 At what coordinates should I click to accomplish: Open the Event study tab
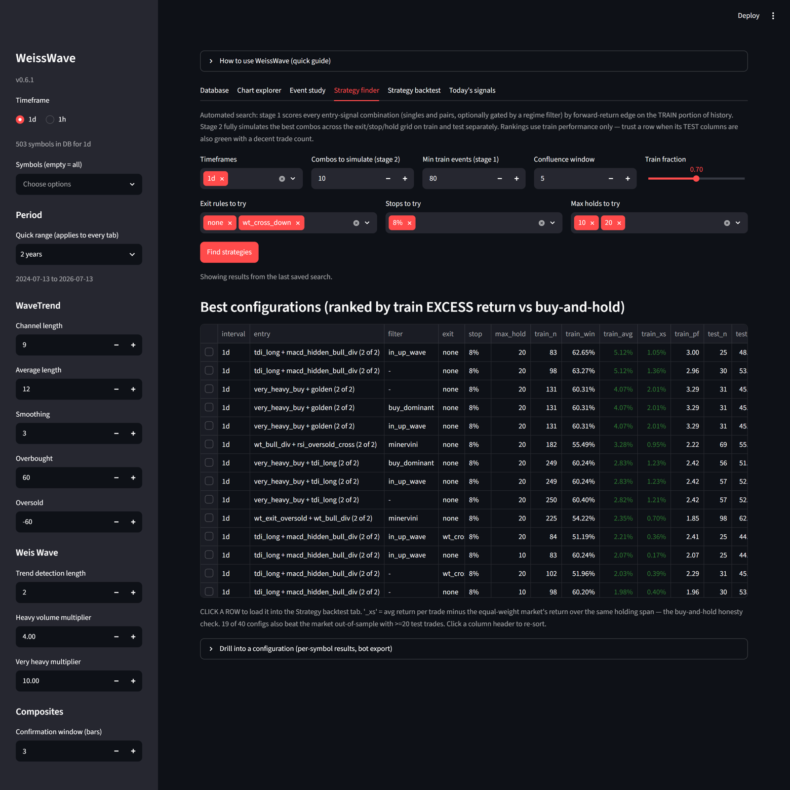(308, 90)
